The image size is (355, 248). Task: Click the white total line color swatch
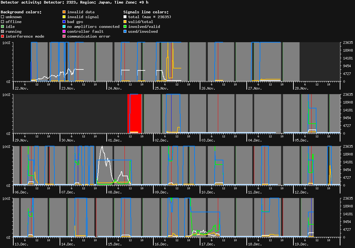coord(125,17)
